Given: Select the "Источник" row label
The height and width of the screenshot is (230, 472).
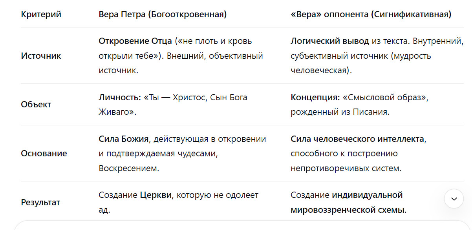Looking at the screenshot, I should tap(41, 56).
